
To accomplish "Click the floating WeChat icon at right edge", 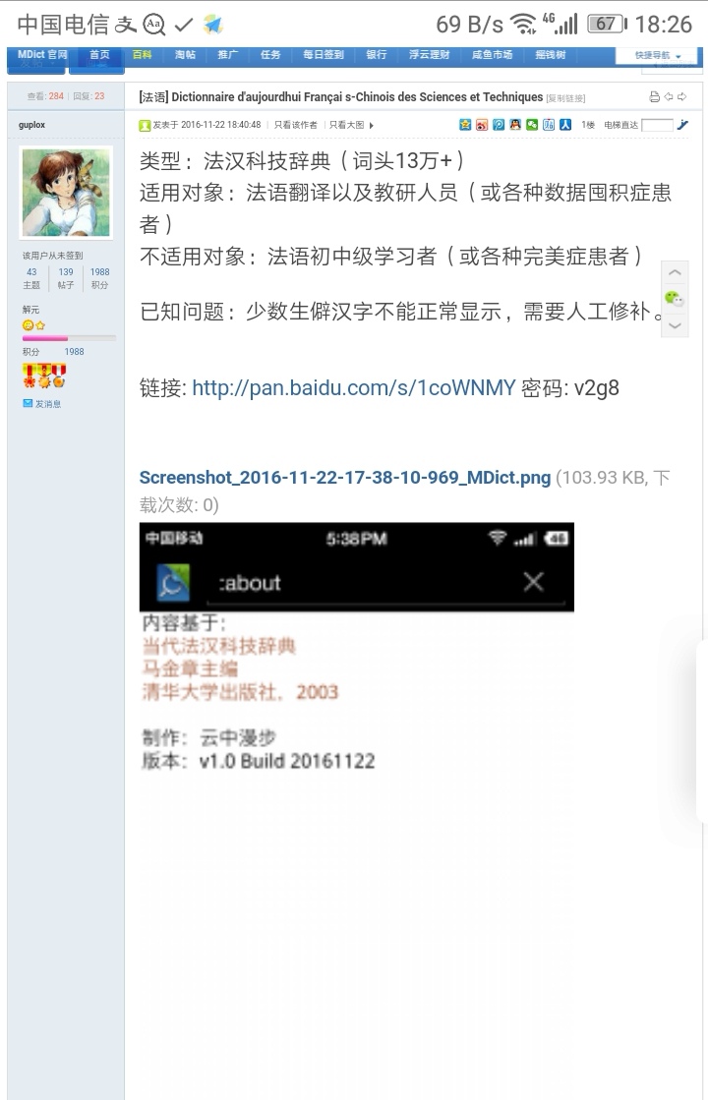I will click(674, 299).
